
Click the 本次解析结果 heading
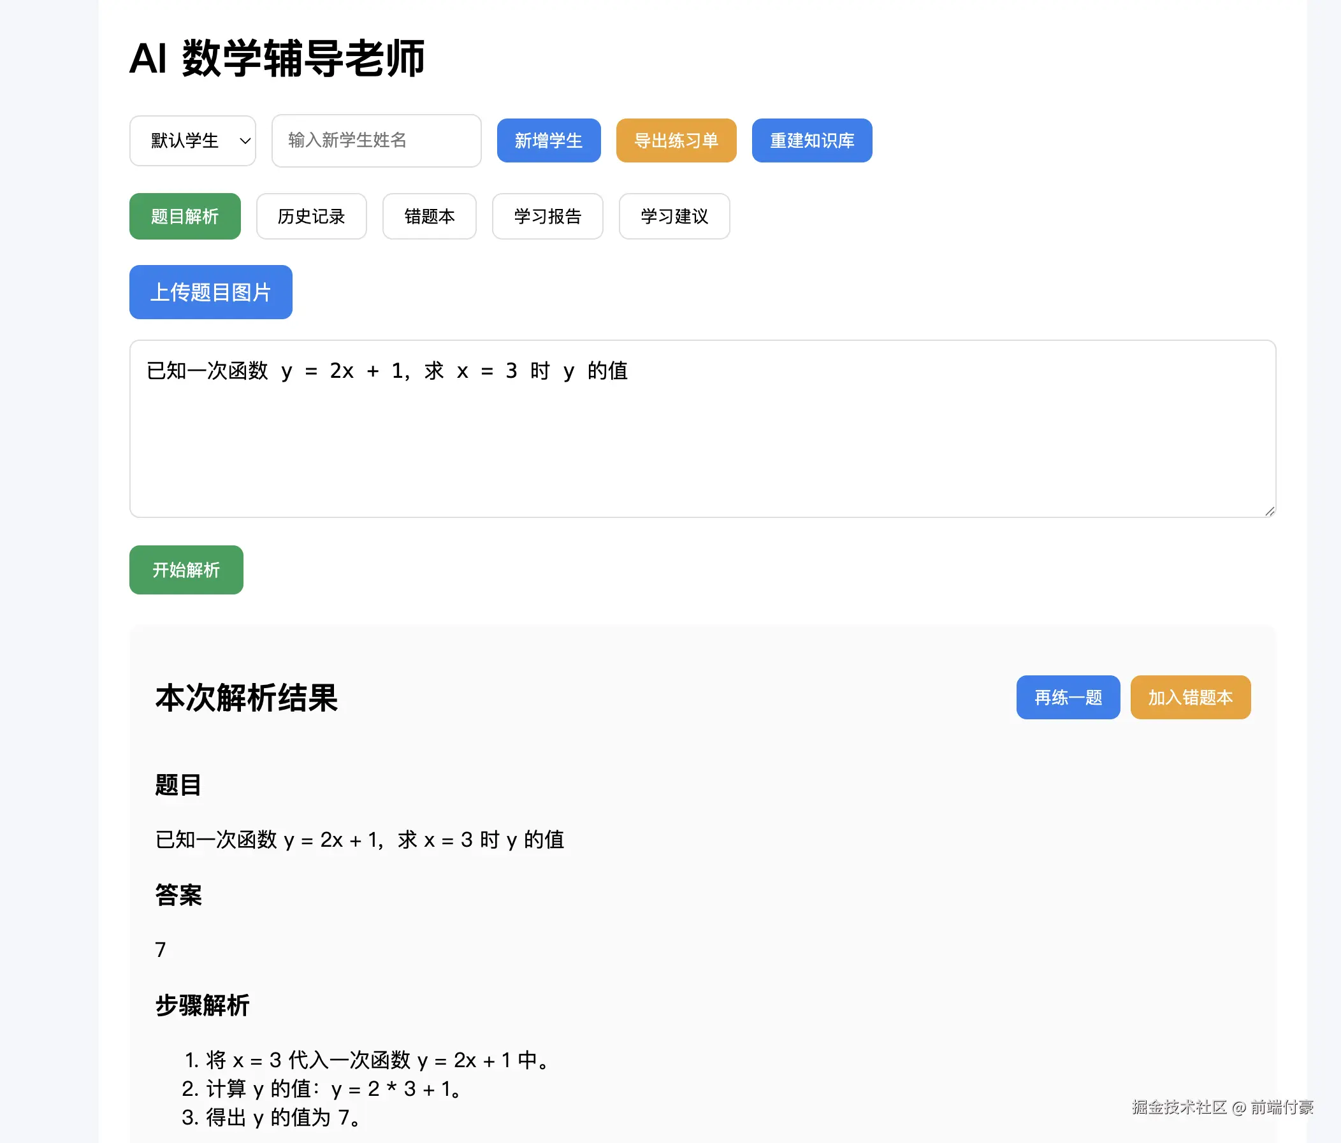(247, 697)
